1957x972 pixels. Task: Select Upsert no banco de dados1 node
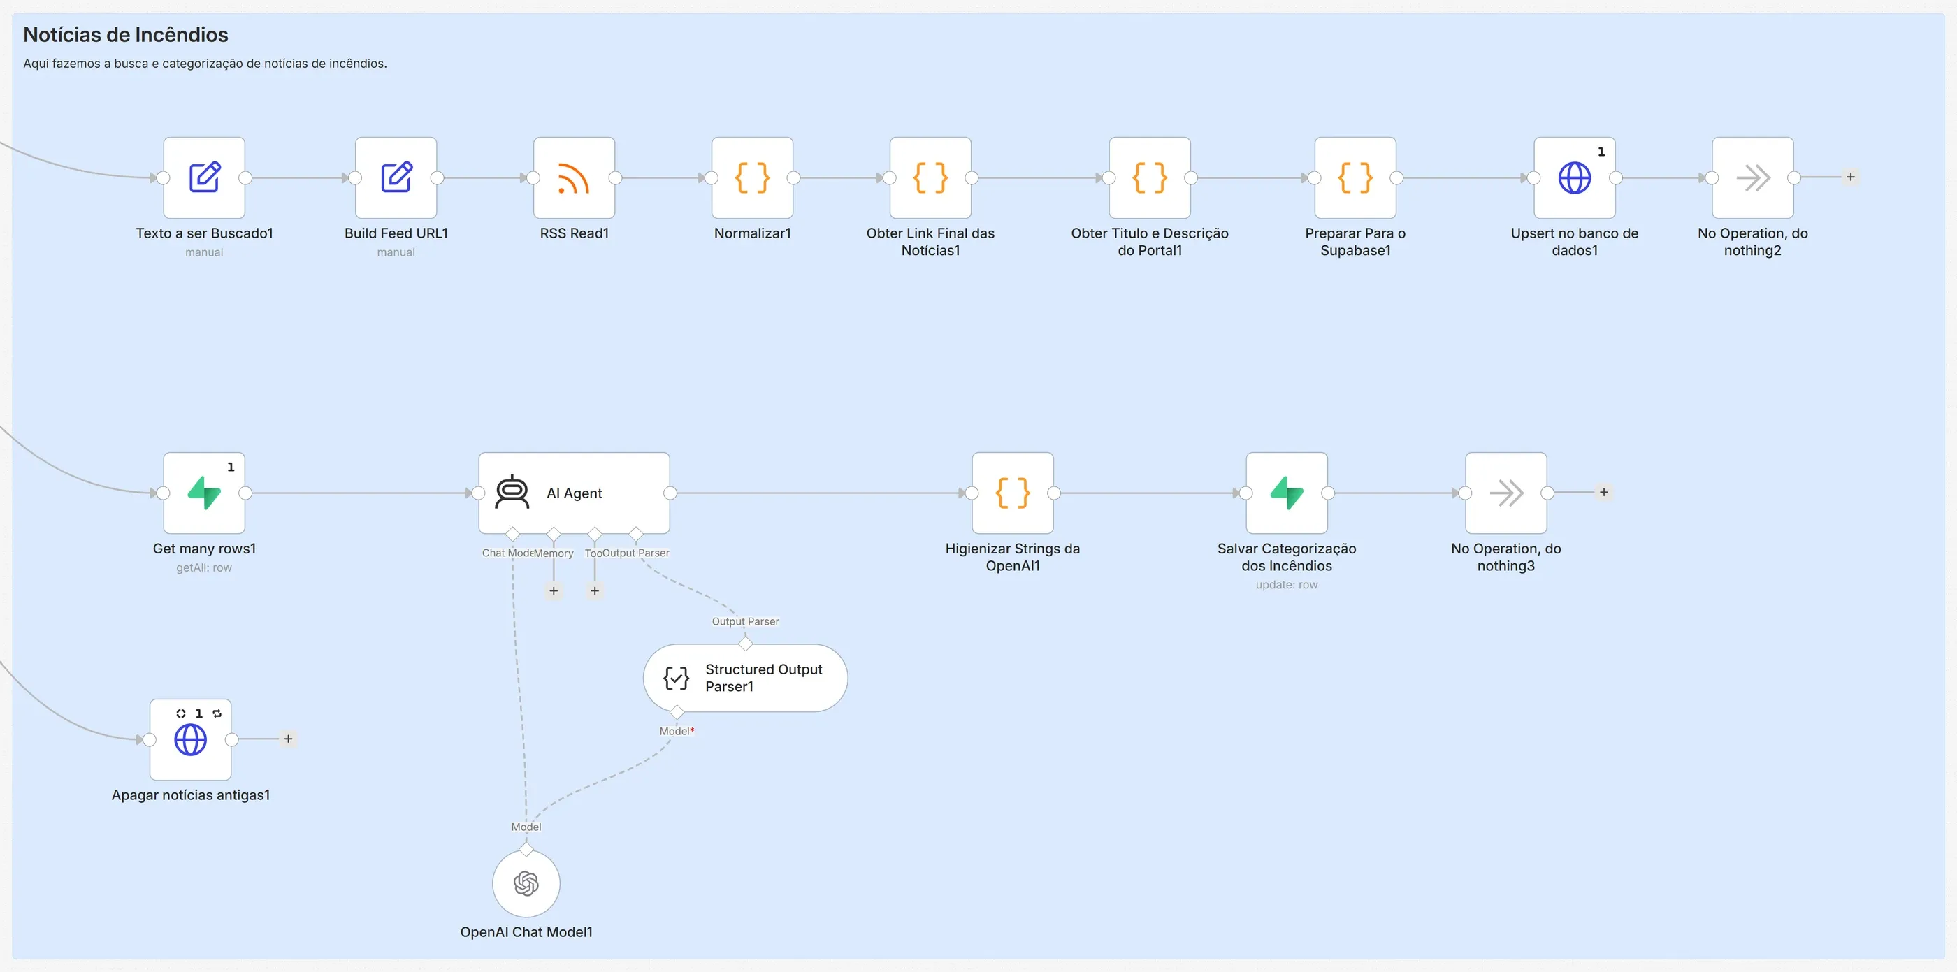1575,177
